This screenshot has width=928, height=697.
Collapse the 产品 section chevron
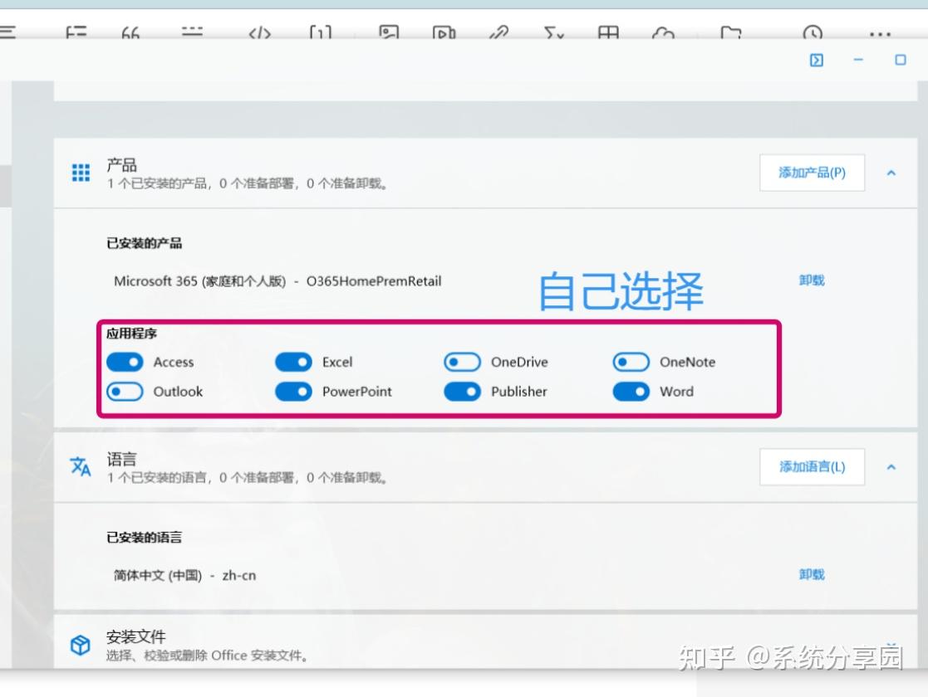point(891,173)
